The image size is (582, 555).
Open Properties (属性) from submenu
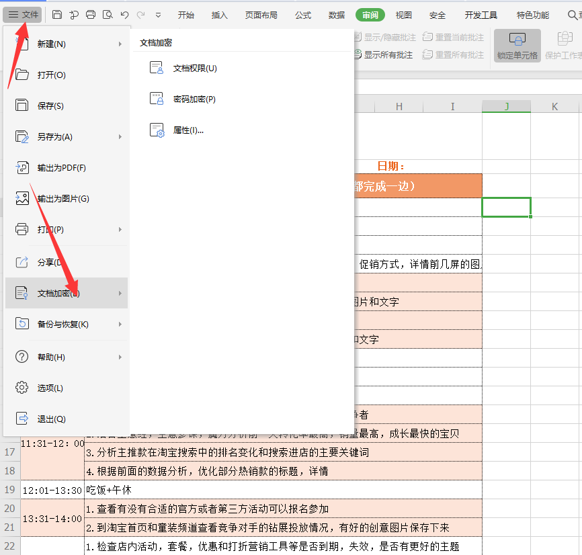[188, 130]
